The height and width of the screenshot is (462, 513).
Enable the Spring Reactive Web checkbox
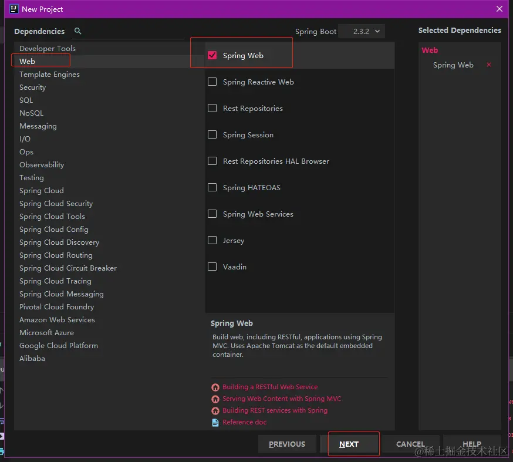point(212,82)
